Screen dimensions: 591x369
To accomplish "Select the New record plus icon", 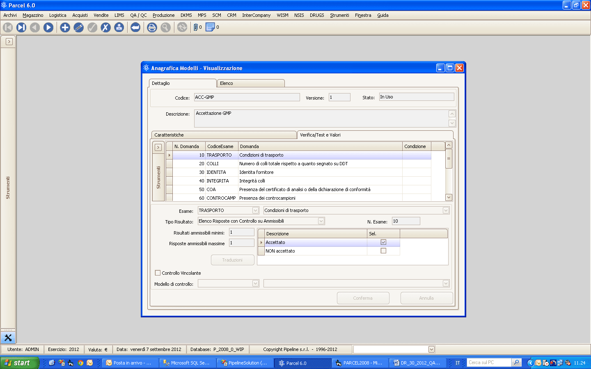I will pyautogui.click(x=65, y=27).
